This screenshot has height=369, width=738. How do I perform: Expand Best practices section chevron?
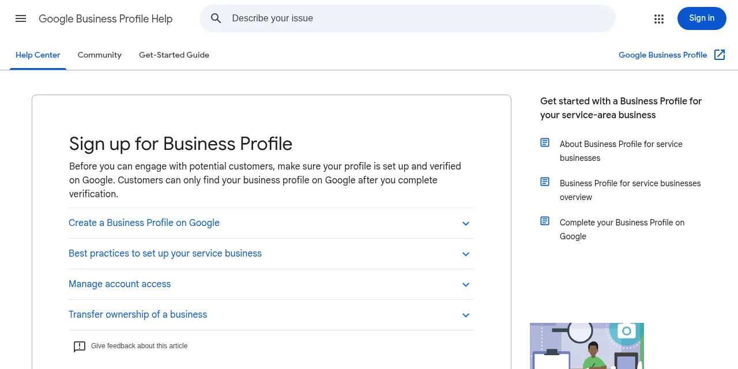point(466,254)
